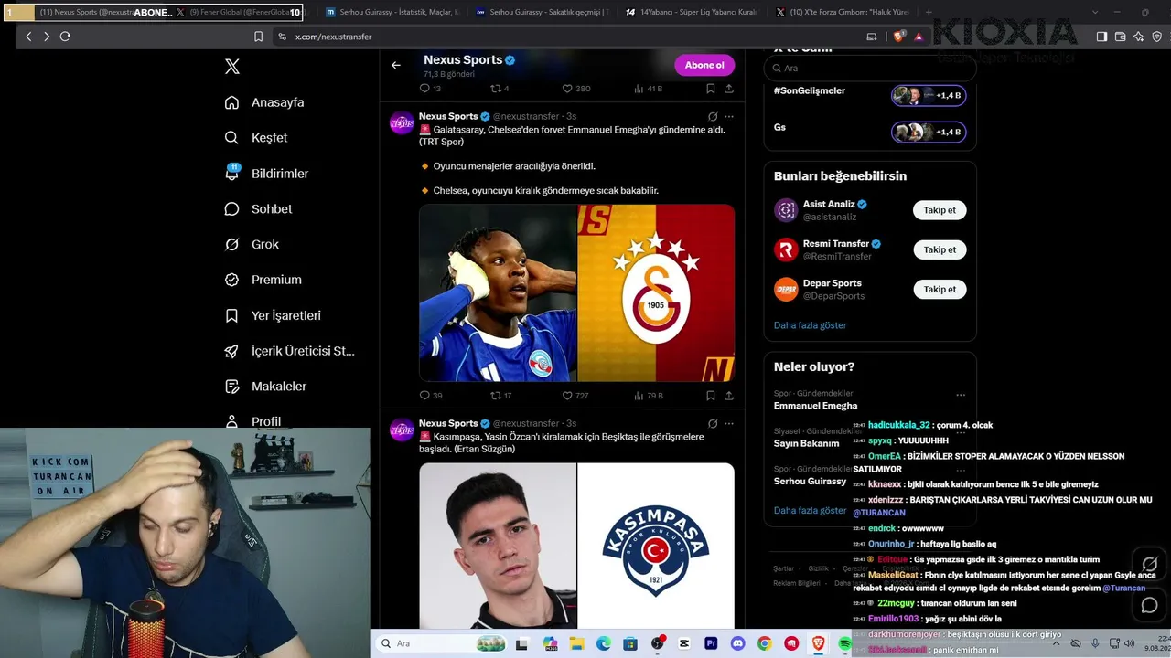Open the X logo home link
This screenshot has width=1171, height=658.
(232, 67)
